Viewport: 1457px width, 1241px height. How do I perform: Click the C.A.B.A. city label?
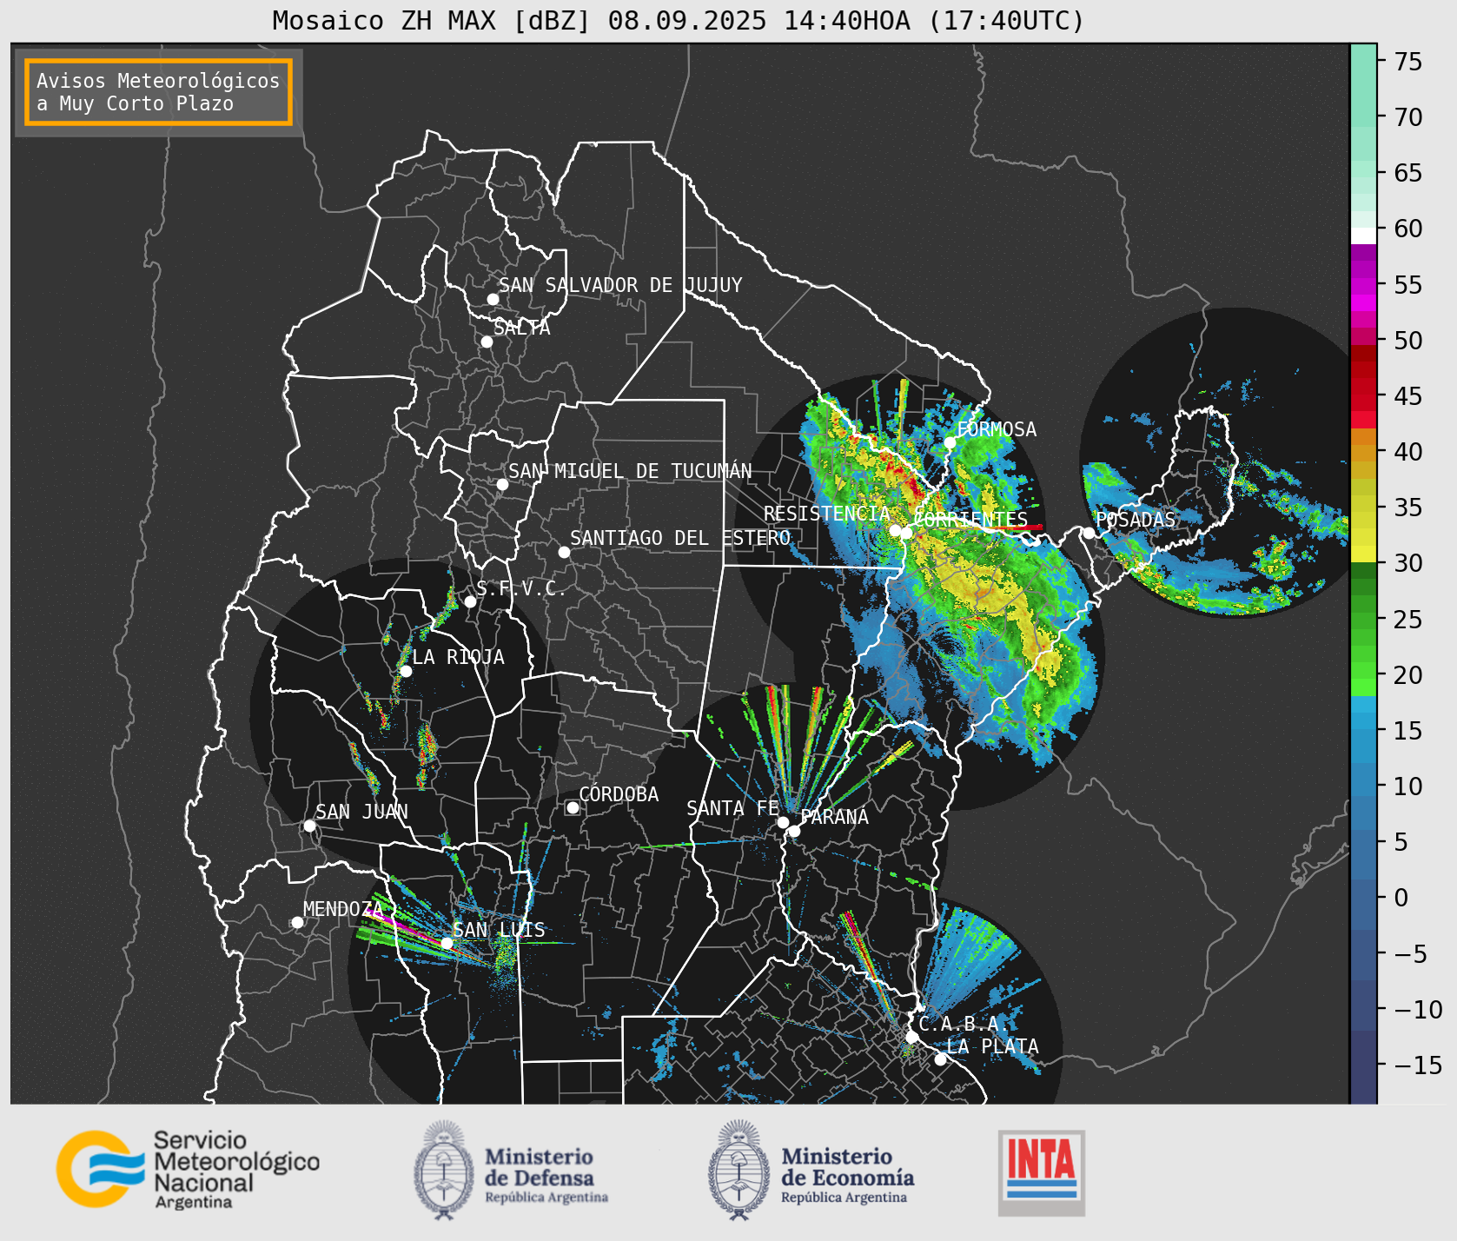(x=964, y=1024)
